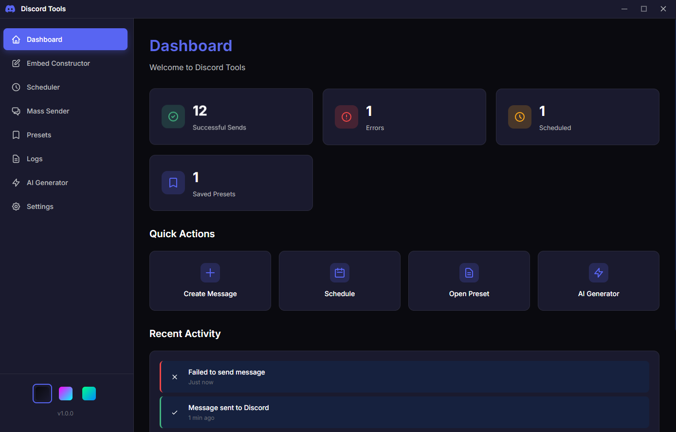Viewport: 676px width, 432px height.
Task: Click the plus icon inside Create Message
Action: (x=210, y=273)
